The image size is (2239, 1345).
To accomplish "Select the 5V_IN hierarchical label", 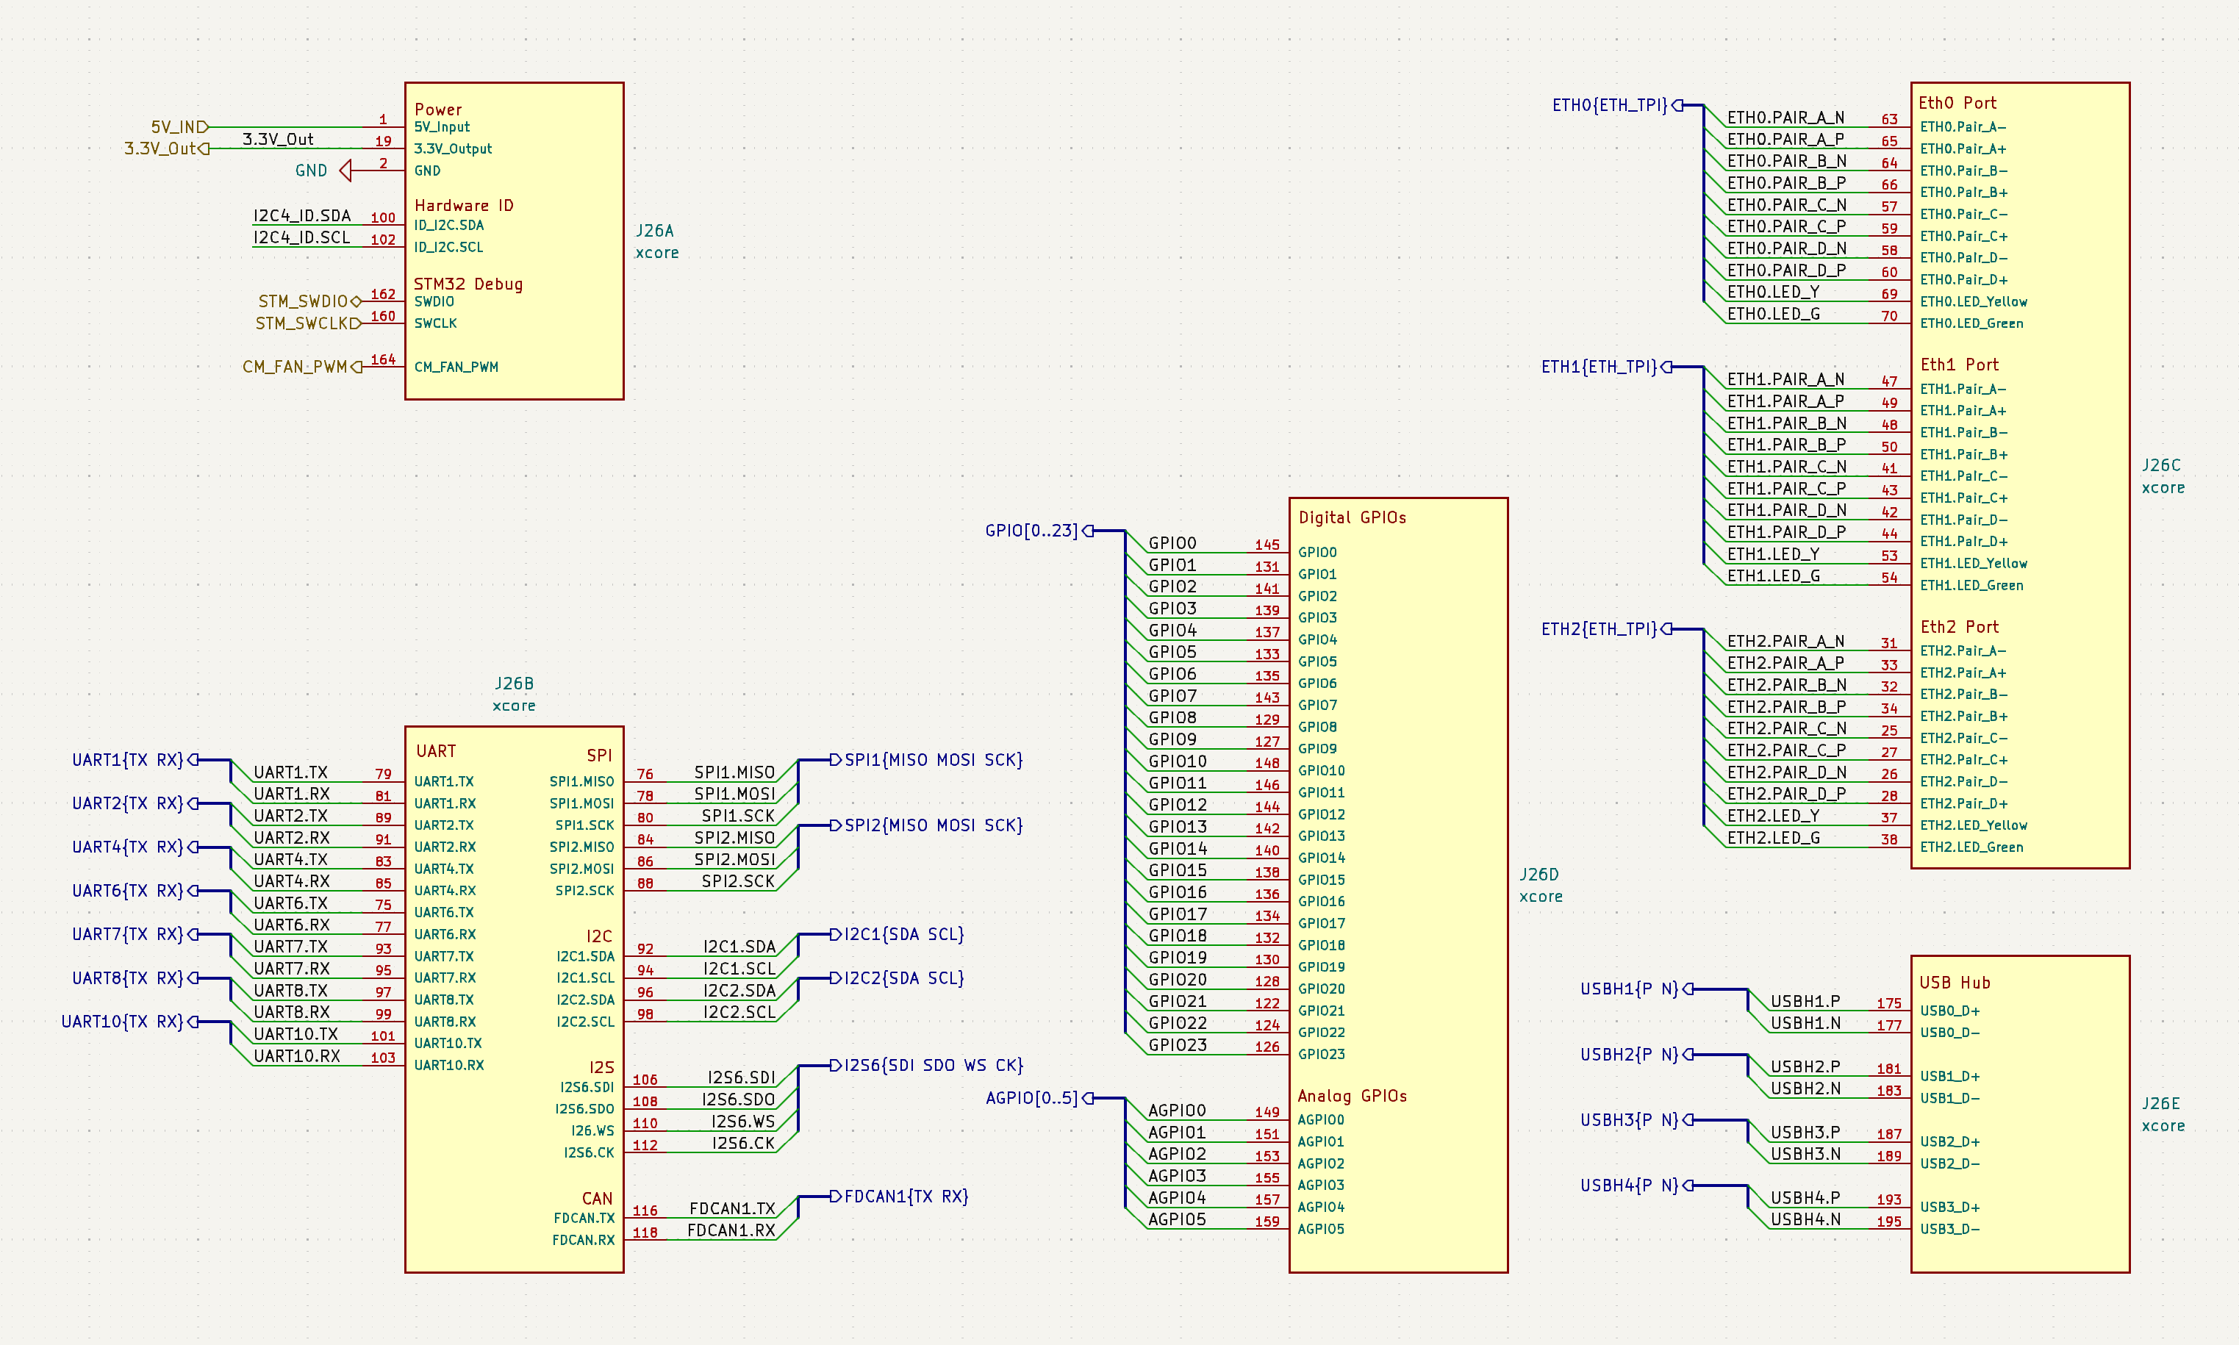I will pyautogui.click(x=179, y=127).
